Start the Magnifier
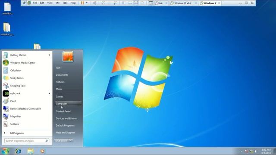 27,116
